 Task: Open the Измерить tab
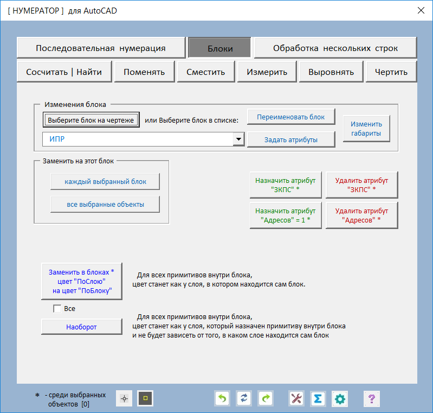267,72
